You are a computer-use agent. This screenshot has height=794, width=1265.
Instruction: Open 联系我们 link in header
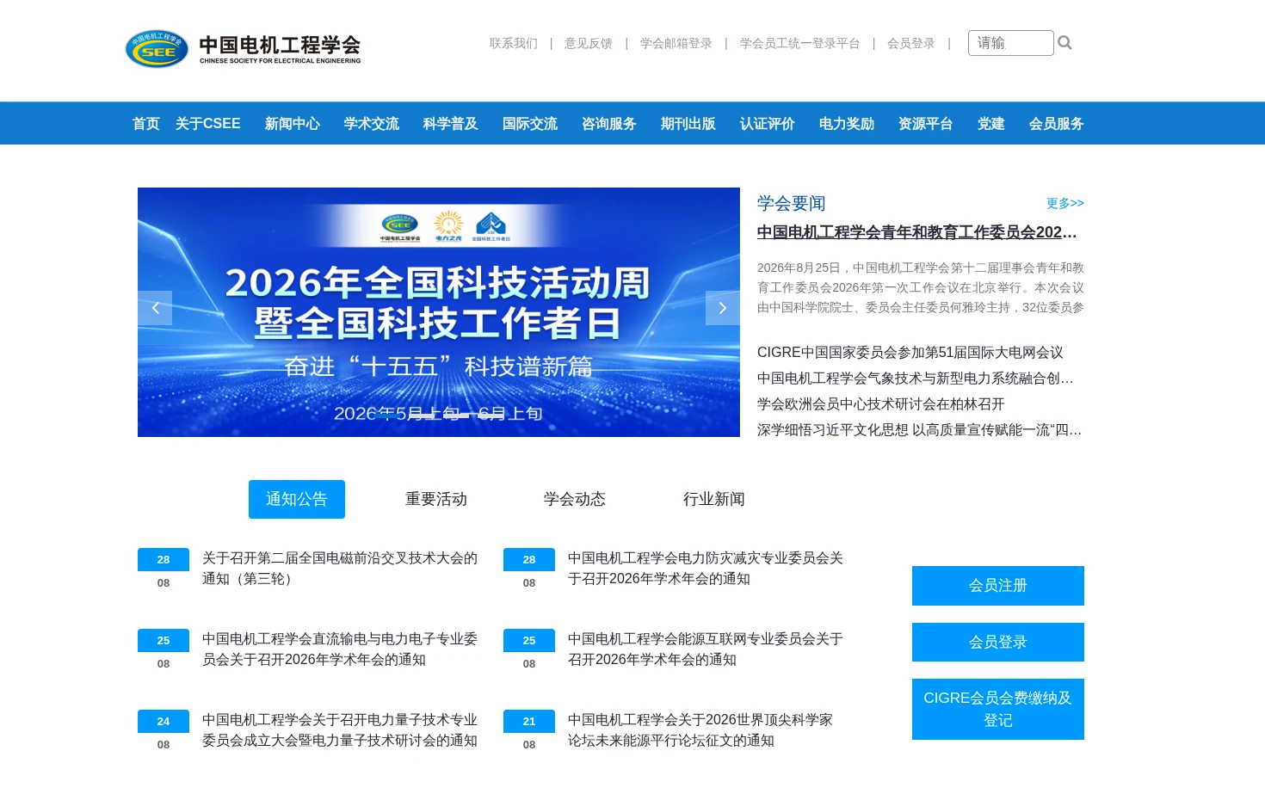(x=514, y=43)
